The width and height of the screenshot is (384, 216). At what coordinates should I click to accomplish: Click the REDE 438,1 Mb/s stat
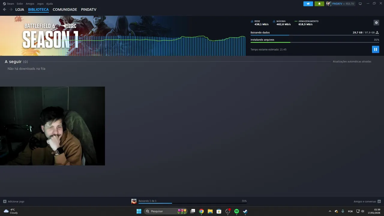[260, 23]
